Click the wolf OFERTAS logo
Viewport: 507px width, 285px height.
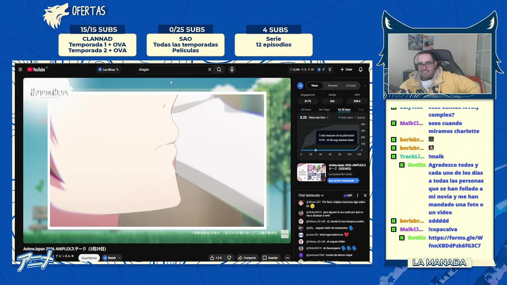[x=74, y=15]
